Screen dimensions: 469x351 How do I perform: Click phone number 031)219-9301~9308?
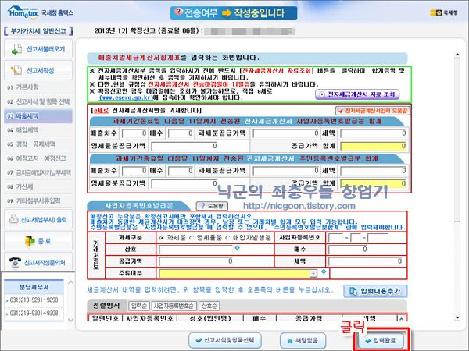click(34, 313)
